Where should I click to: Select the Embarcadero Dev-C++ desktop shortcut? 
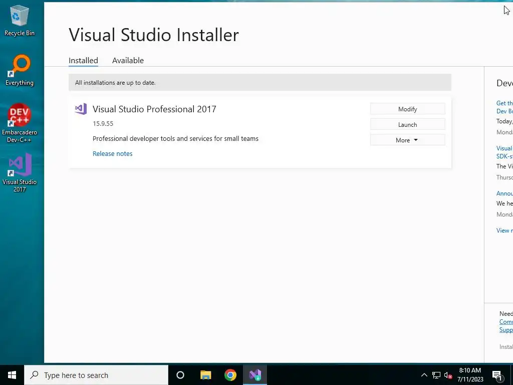click(x=20, y=123)
